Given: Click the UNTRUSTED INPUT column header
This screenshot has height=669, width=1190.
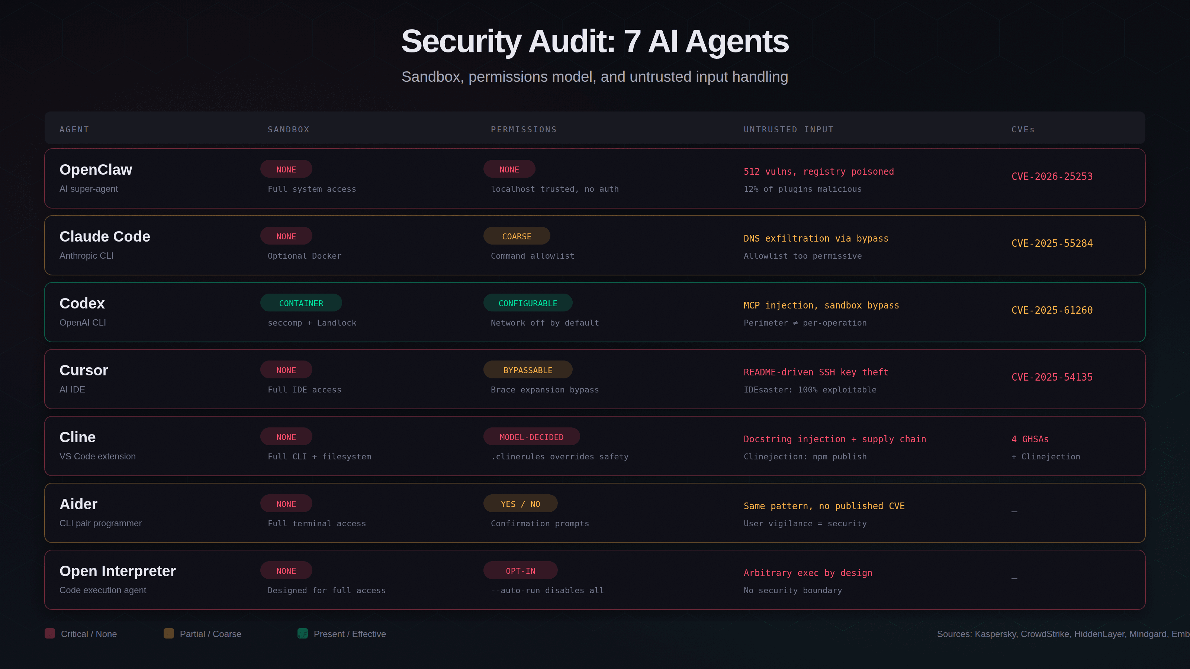Looking at the screenshot, I should [x=788, y=130].
